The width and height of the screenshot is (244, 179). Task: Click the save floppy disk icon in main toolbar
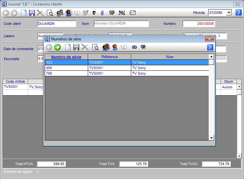click(x=32, y=13)
